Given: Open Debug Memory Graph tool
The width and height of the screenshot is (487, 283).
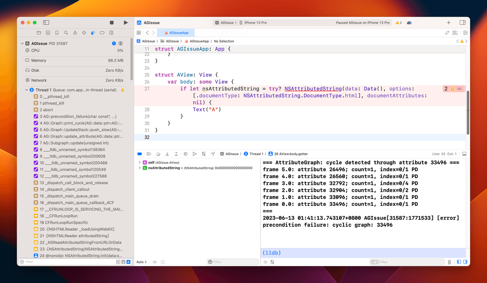Looking at the screenshot, I should pos(194,154).
